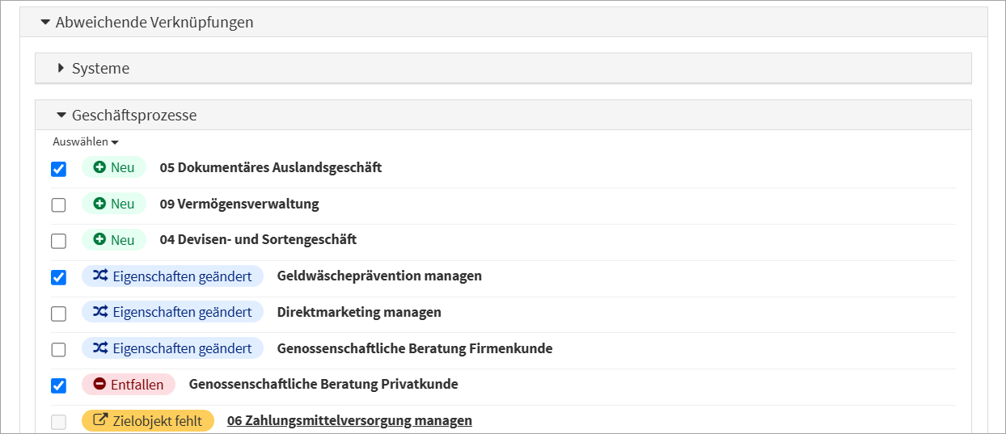This screenshot has height=434, width=1006.
Task: Click the red minus icon in the Entfallen badge
Action: coord(99,385)
